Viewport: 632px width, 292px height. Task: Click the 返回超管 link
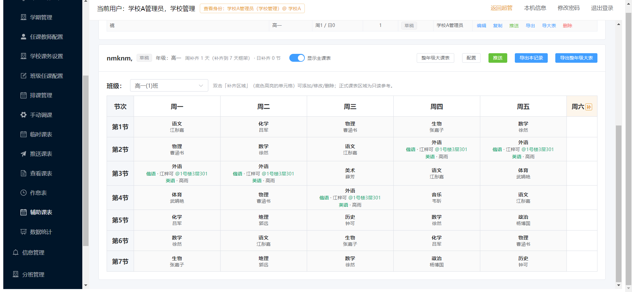(501, 8)
